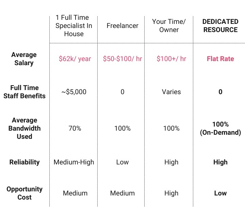Select the Full Time Staff Benefits row label
Image resolution: width=245 pixels, height=219 pixels.
[24, 92]
